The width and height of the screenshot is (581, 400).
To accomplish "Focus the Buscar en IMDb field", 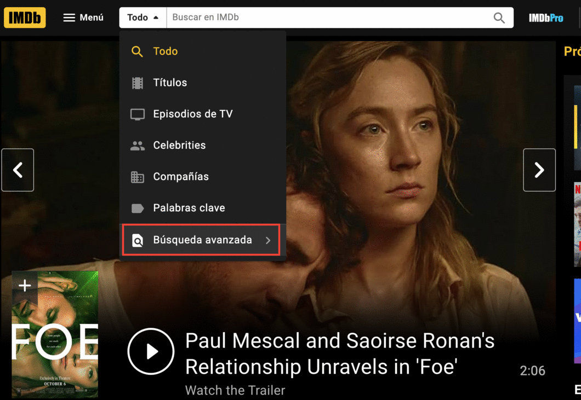I will pyautogui.click(x=330, y=18).
